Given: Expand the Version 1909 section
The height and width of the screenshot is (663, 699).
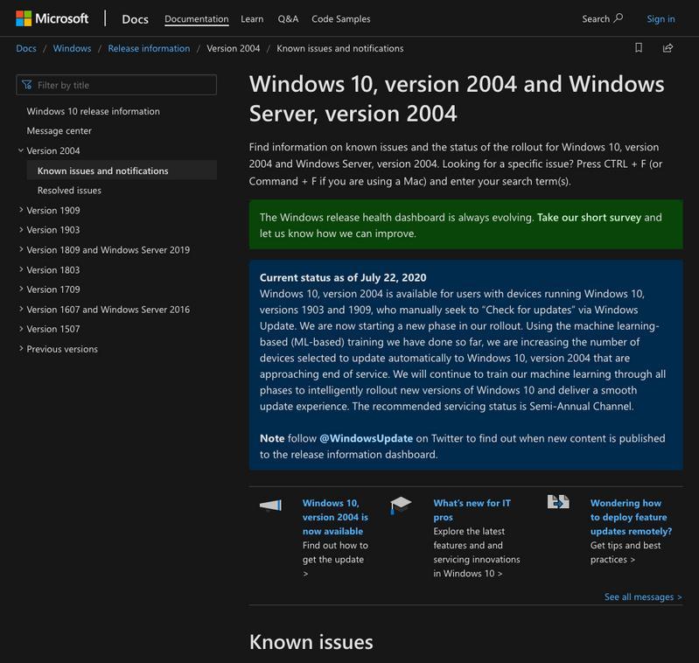Looking at the screenshot, I should pos(20,210).
